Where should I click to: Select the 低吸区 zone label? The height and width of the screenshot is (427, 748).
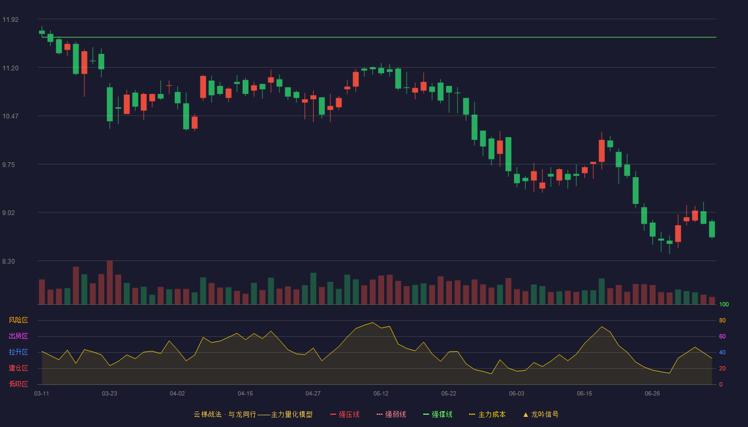[18, 384]
